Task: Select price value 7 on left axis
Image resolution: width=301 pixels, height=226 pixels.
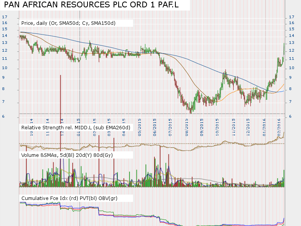Action: (x=3, y=102)
